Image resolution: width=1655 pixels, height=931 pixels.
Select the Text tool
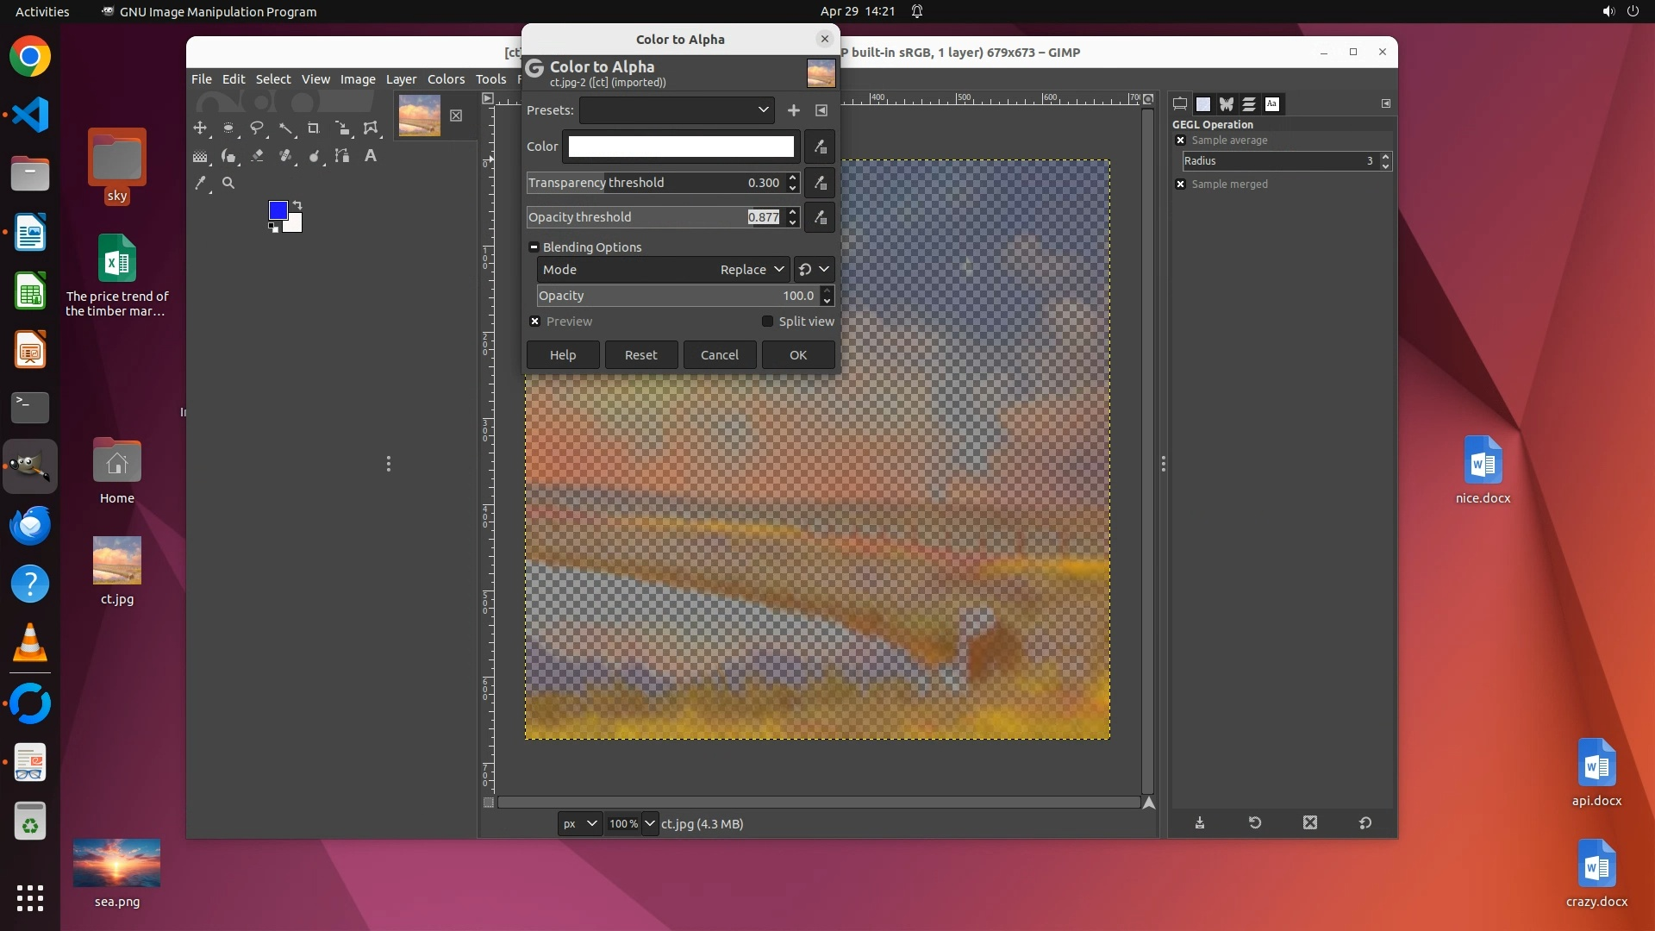pos(371,156)
